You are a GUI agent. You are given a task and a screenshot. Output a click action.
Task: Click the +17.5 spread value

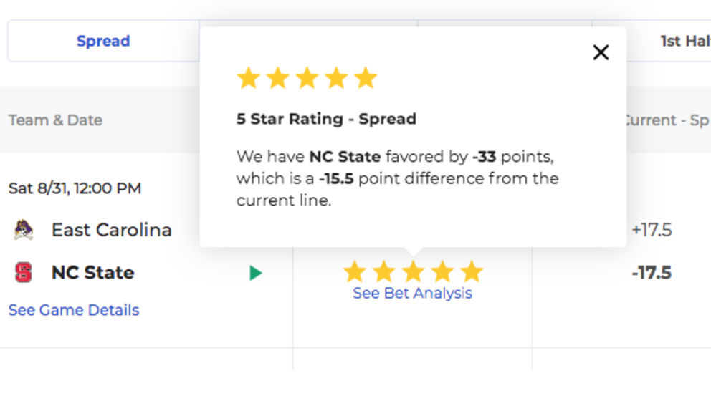[652, 230]
